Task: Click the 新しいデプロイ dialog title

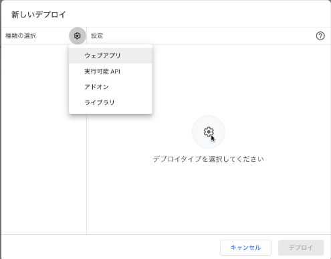Action: pos(39,15)
